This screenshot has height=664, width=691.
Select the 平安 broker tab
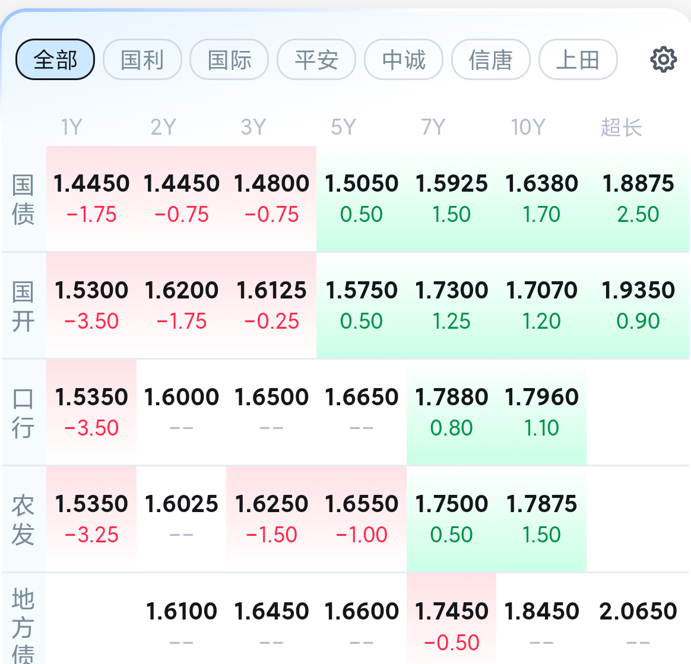click(x=316, y=59)
